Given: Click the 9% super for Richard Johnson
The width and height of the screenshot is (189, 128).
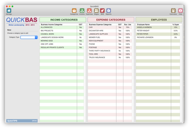Looking at the screenshot, I should point(176,37).
